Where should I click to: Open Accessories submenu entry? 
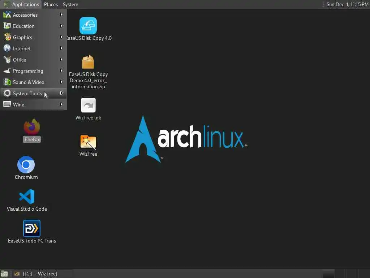(x=34, y=15)
